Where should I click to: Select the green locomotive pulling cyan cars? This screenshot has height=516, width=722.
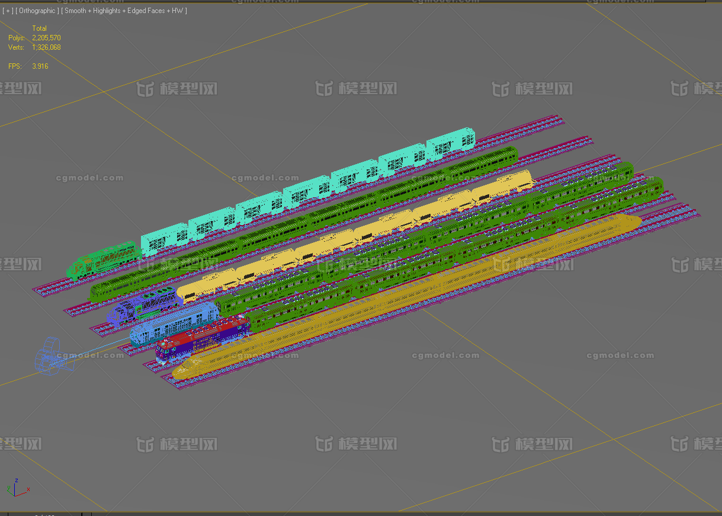(104, 260)
